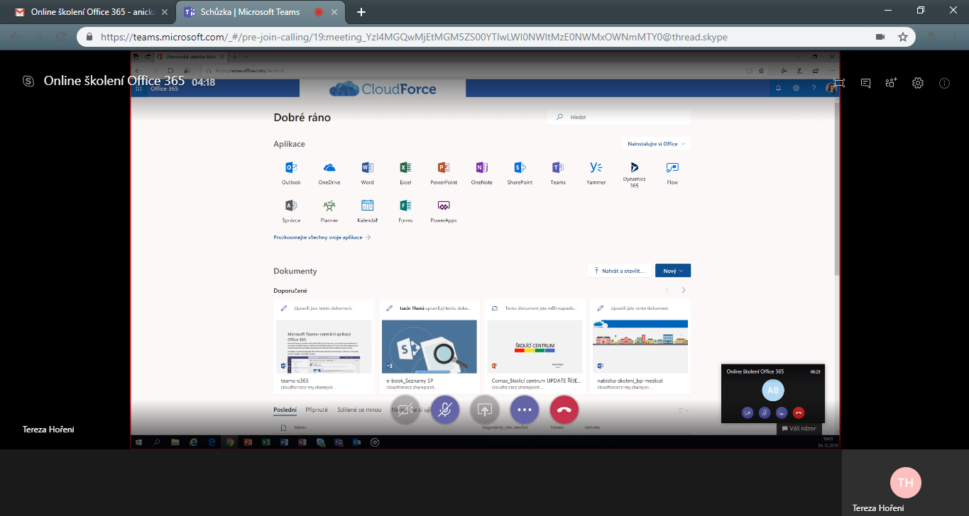
Task: Show the meeting conversation chat icon
Action: [x=865, y=83]
